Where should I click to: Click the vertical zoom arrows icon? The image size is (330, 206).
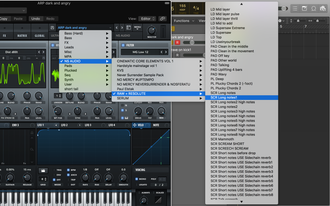pyautogui.click(x=291, y=21)
